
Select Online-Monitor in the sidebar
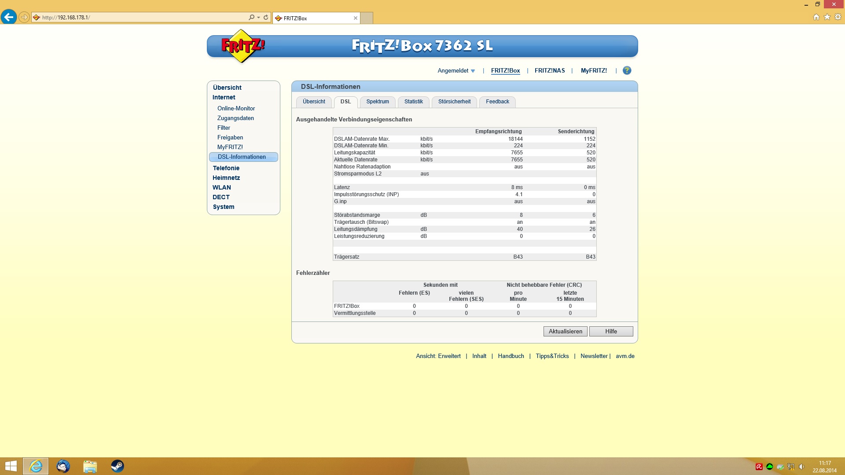point(236,108)
